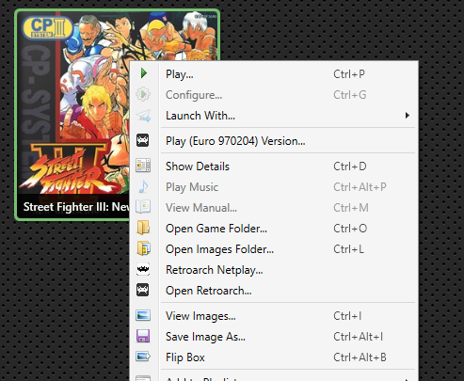The image size is (464, 381).
Task: Choose Show Details in the menu
Action: click(x=274, y=167)
